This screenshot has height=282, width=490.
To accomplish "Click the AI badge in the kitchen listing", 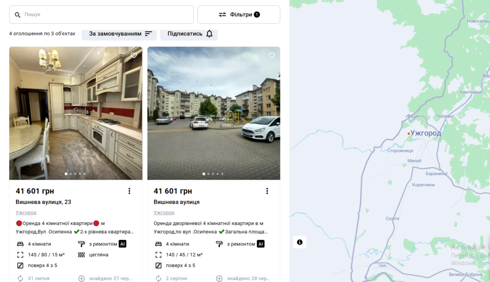I will tap(122, 244).
